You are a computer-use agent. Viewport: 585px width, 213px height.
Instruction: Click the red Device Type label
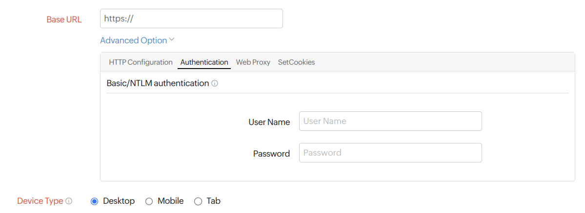(x=40, y=201)
